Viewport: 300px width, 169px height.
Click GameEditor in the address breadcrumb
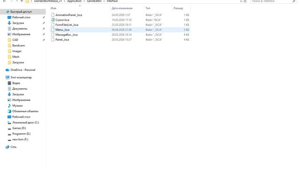tap(94, 1)
